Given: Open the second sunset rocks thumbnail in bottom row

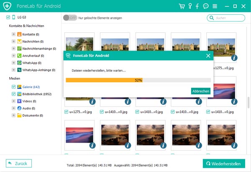Looking at the screenshot, I should pos(150,135).
